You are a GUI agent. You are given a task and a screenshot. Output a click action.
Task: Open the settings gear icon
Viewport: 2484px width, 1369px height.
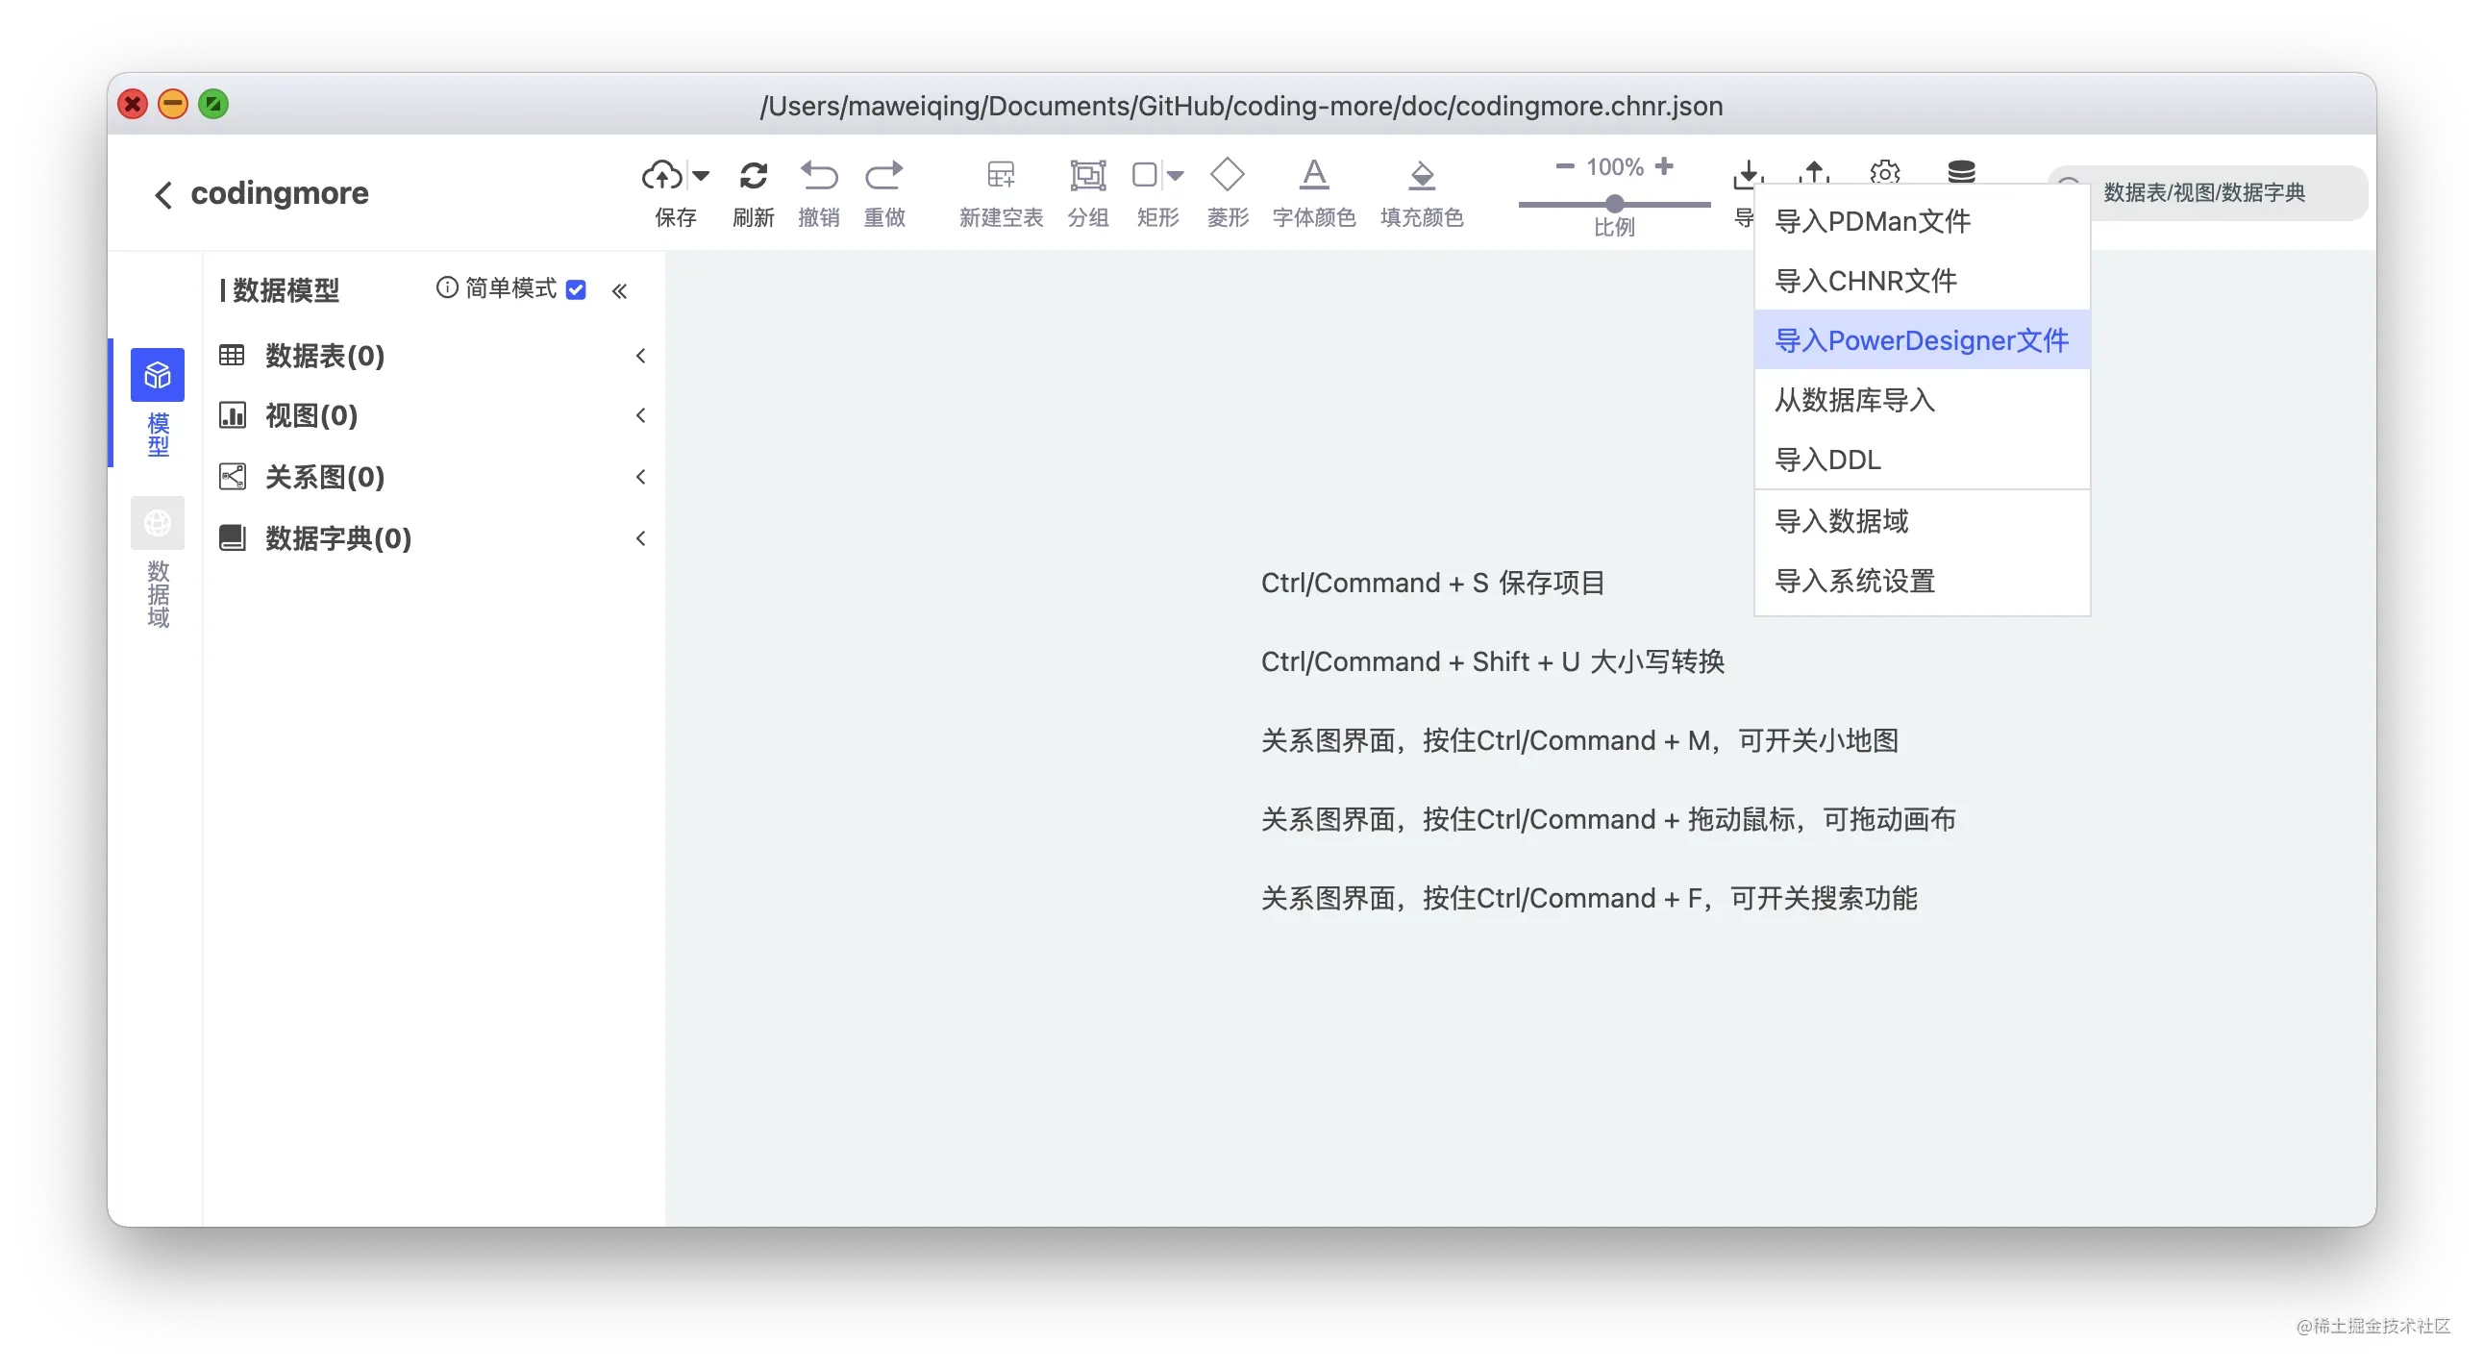pyautogui.click(x=1884, y=172)
